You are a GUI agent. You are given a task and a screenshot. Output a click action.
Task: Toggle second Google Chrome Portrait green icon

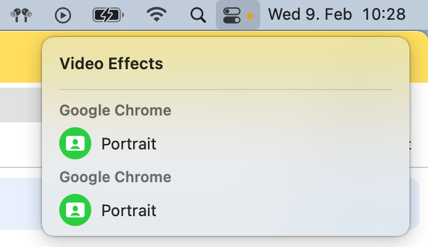coord(75,211)
